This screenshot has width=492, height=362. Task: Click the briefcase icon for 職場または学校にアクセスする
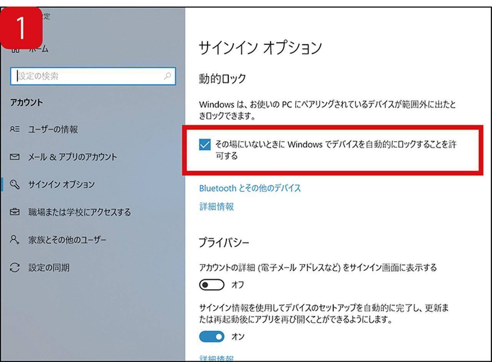tap(15, 212)
